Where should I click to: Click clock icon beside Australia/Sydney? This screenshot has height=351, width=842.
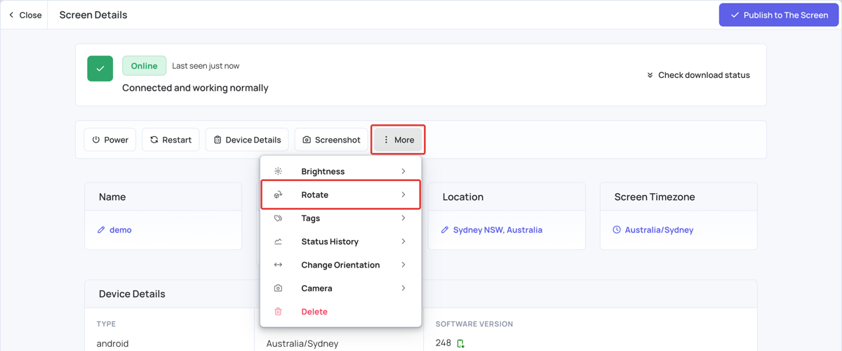tap(617, 230)
